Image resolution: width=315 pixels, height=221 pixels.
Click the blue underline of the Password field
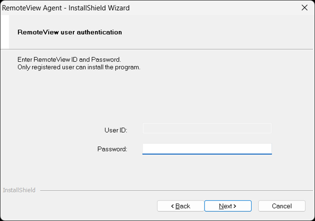click(x=207, y=154)
